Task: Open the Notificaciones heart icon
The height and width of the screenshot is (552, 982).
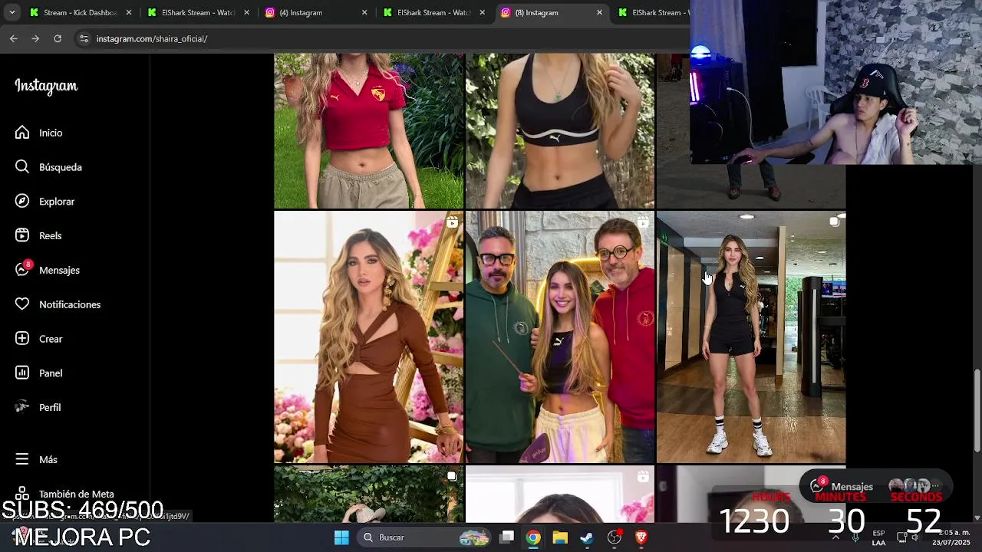Action: coord(22,304)
